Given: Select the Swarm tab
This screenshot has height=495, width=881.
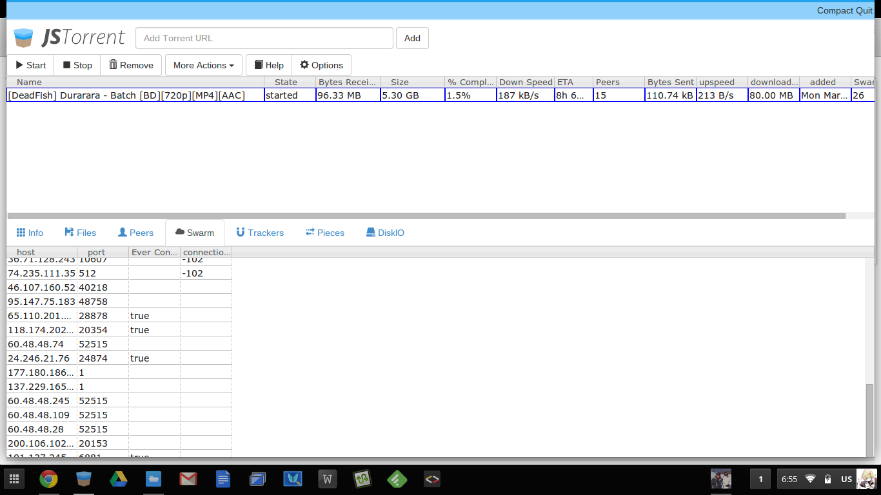Looking at the screenshot, I should pos(195,233).
